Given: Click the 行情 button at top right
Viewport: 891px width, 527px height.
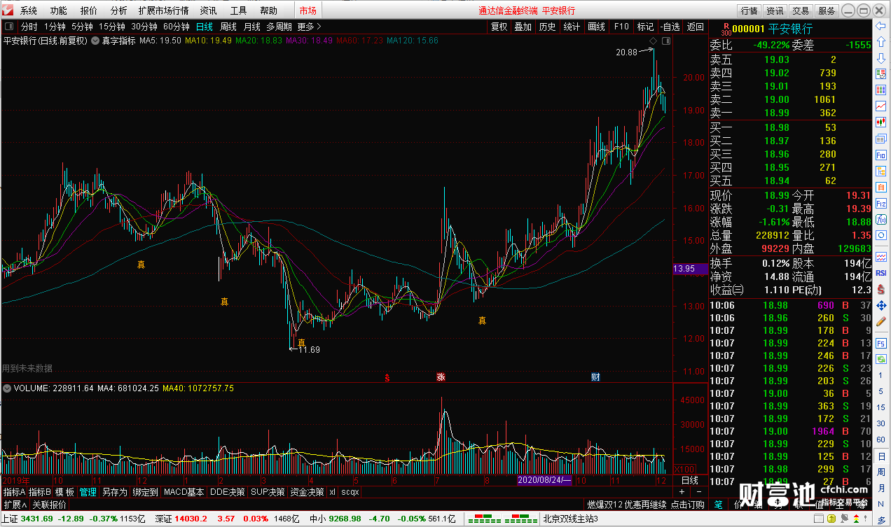Looking at the screenshot, I should (x=750, y=10).
